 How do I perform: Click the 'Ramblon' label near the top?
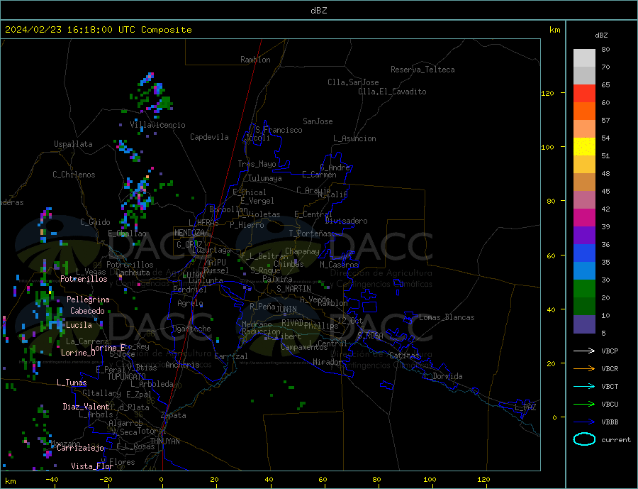(x=255, y=60)
